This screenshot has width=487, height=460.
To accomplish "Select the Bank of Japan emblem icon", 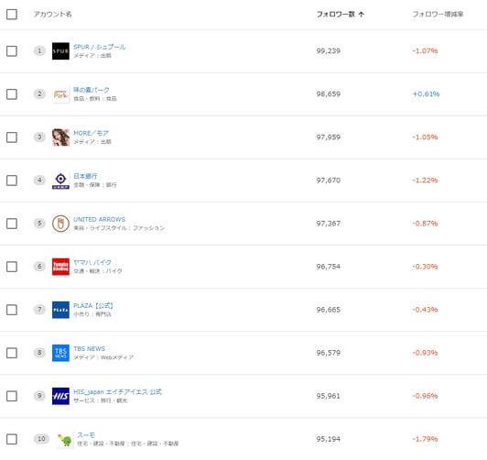I will pyautogui.click(x=60, y=181).
